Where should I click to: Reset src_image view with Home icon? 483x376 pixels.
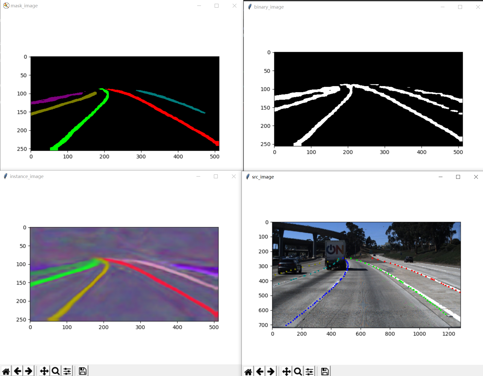pyautogui.click(x=248, y=371)
